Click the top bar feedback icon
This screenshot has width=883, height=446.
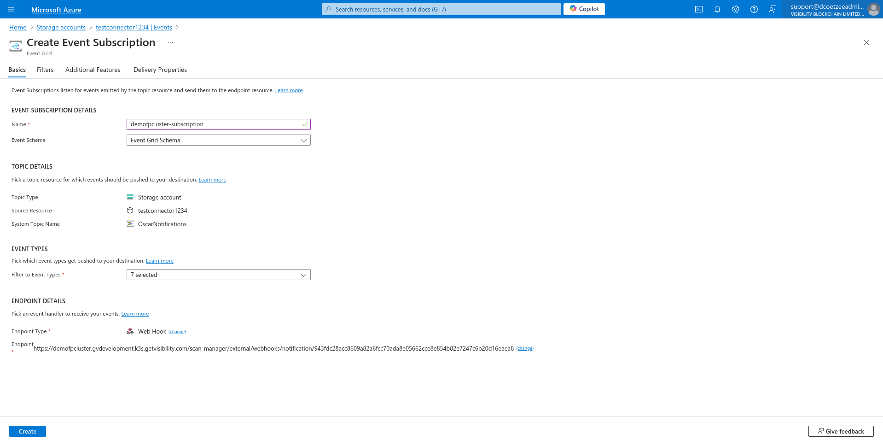point(772,9)
